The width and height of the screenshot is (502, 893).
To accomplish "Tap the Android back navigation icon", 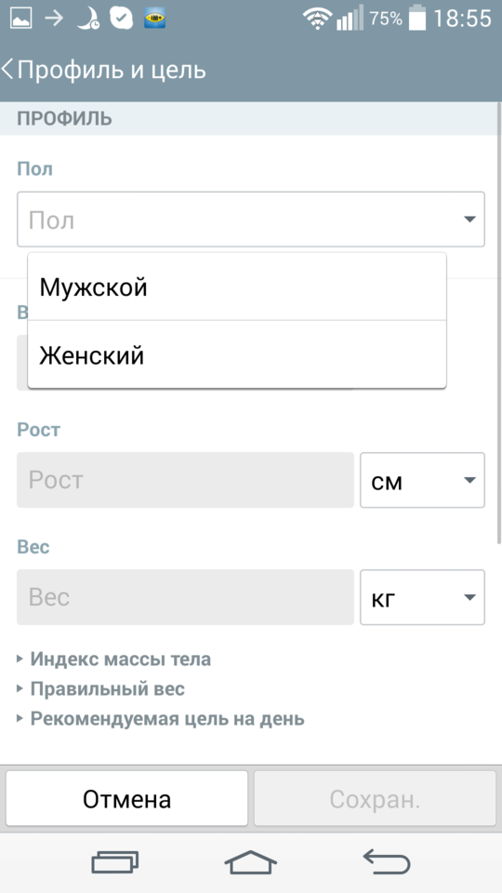I will 387,861.
